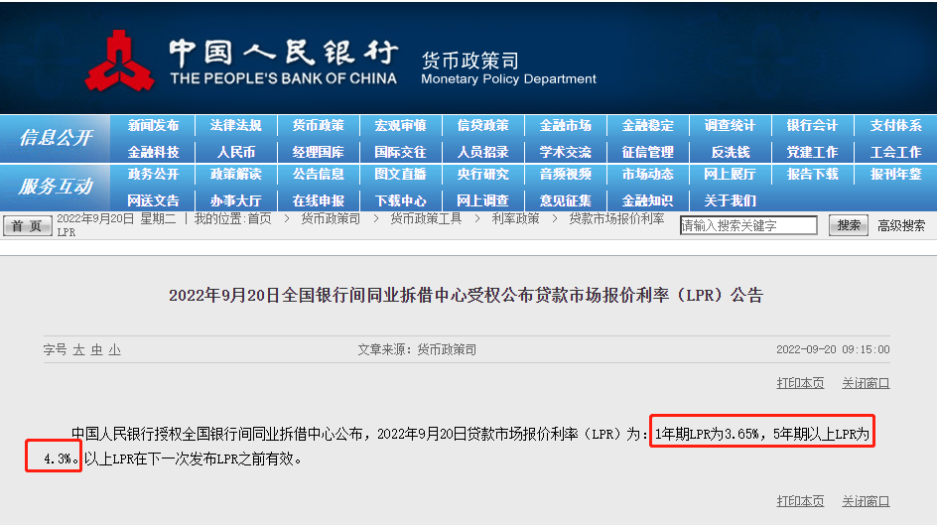Open 网送文告 navigation item

click(x=153, y=200)
